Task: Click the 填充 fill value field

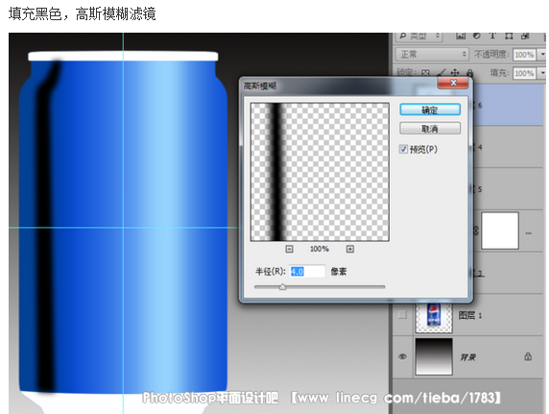Action: (524, 73)
